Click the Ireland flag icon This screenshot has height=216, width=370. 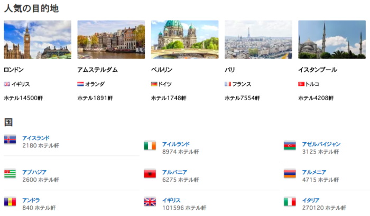tap(150, 145)
